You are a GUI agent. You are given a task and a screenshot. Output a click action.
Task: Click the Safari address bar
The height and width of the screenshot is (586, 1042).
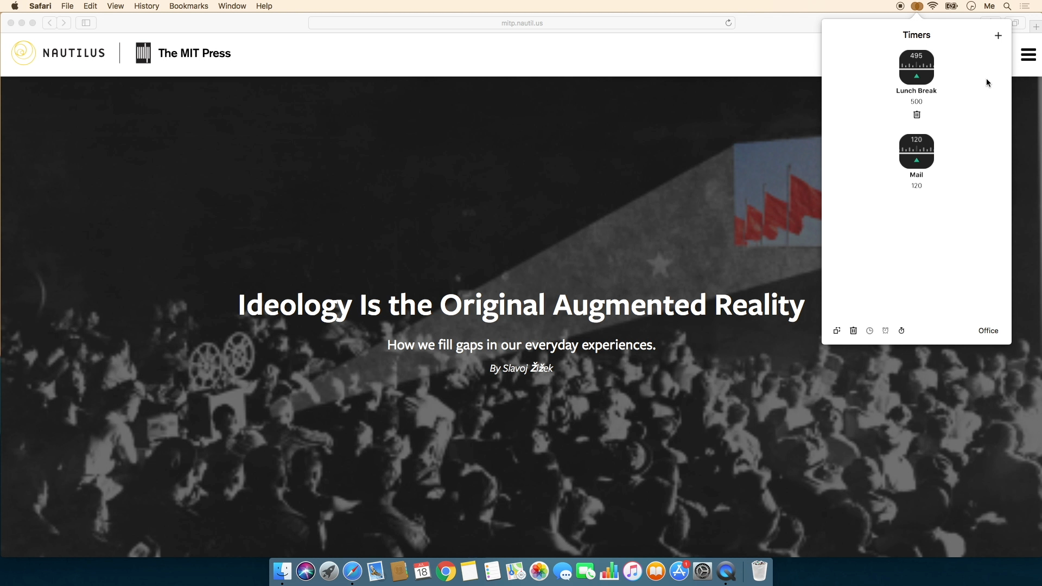(x=522, y=23)
